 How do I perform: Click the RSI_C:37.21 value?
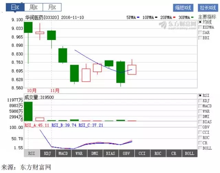(91, 125)
